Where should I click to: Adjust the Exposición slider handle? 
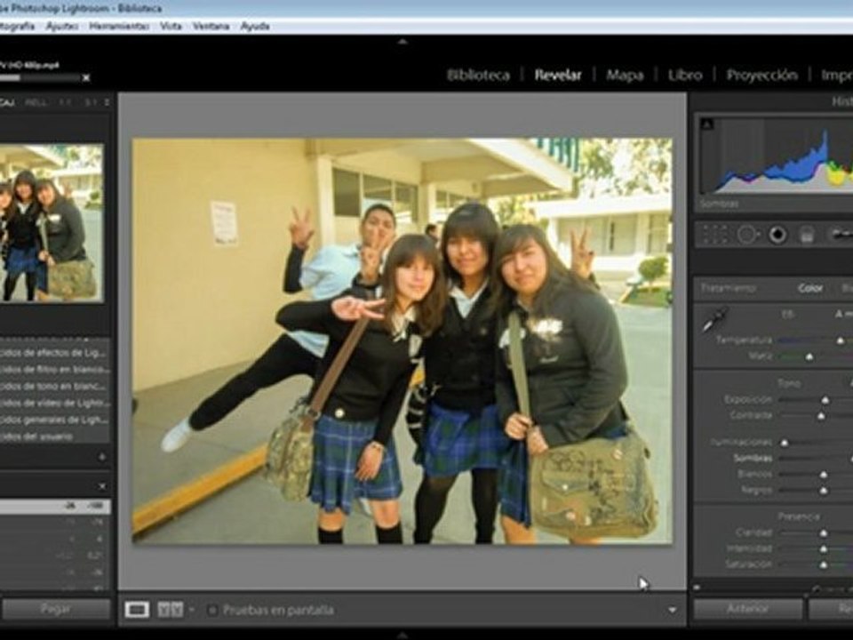click(x=825, y=400)
